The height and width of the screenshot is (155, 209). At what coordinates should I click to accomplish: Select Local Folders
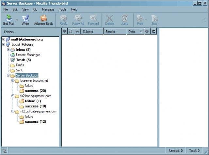click(x=22, y=44)
